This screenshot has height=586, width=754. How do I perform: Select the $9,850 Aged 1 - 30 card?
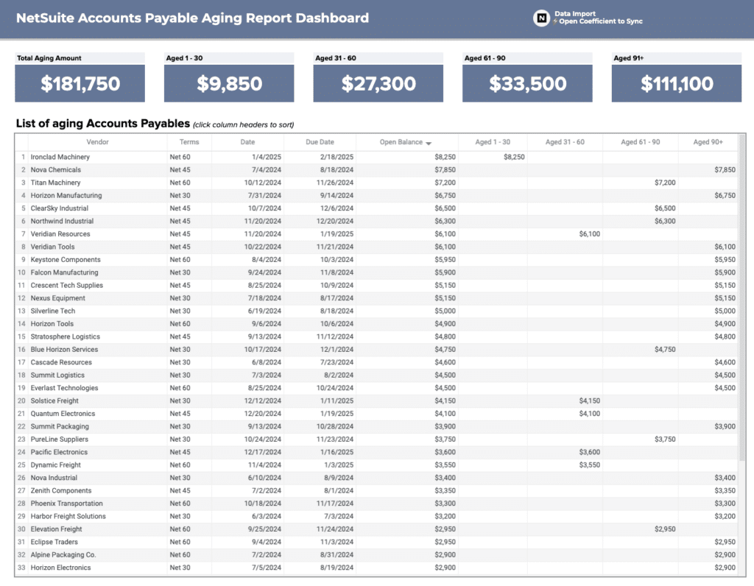229,83
